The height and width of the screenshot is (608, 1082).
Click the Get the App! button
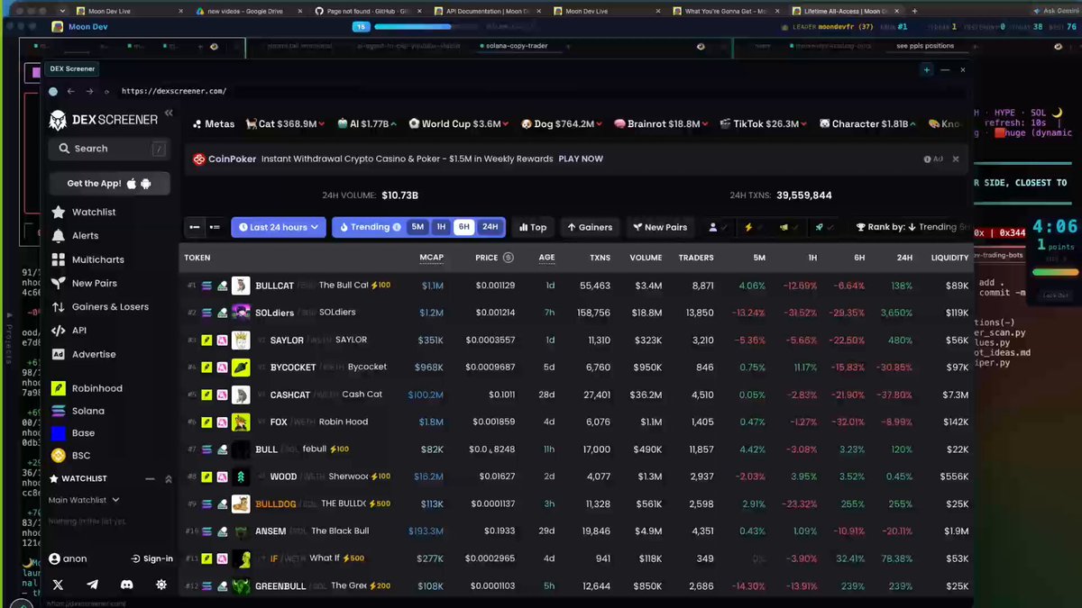tap(109, 184)
